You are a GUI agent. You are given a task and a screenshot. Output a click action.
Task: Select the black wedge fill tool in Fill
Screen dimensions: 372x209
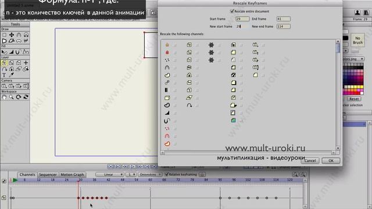click(x=12, y=52)
